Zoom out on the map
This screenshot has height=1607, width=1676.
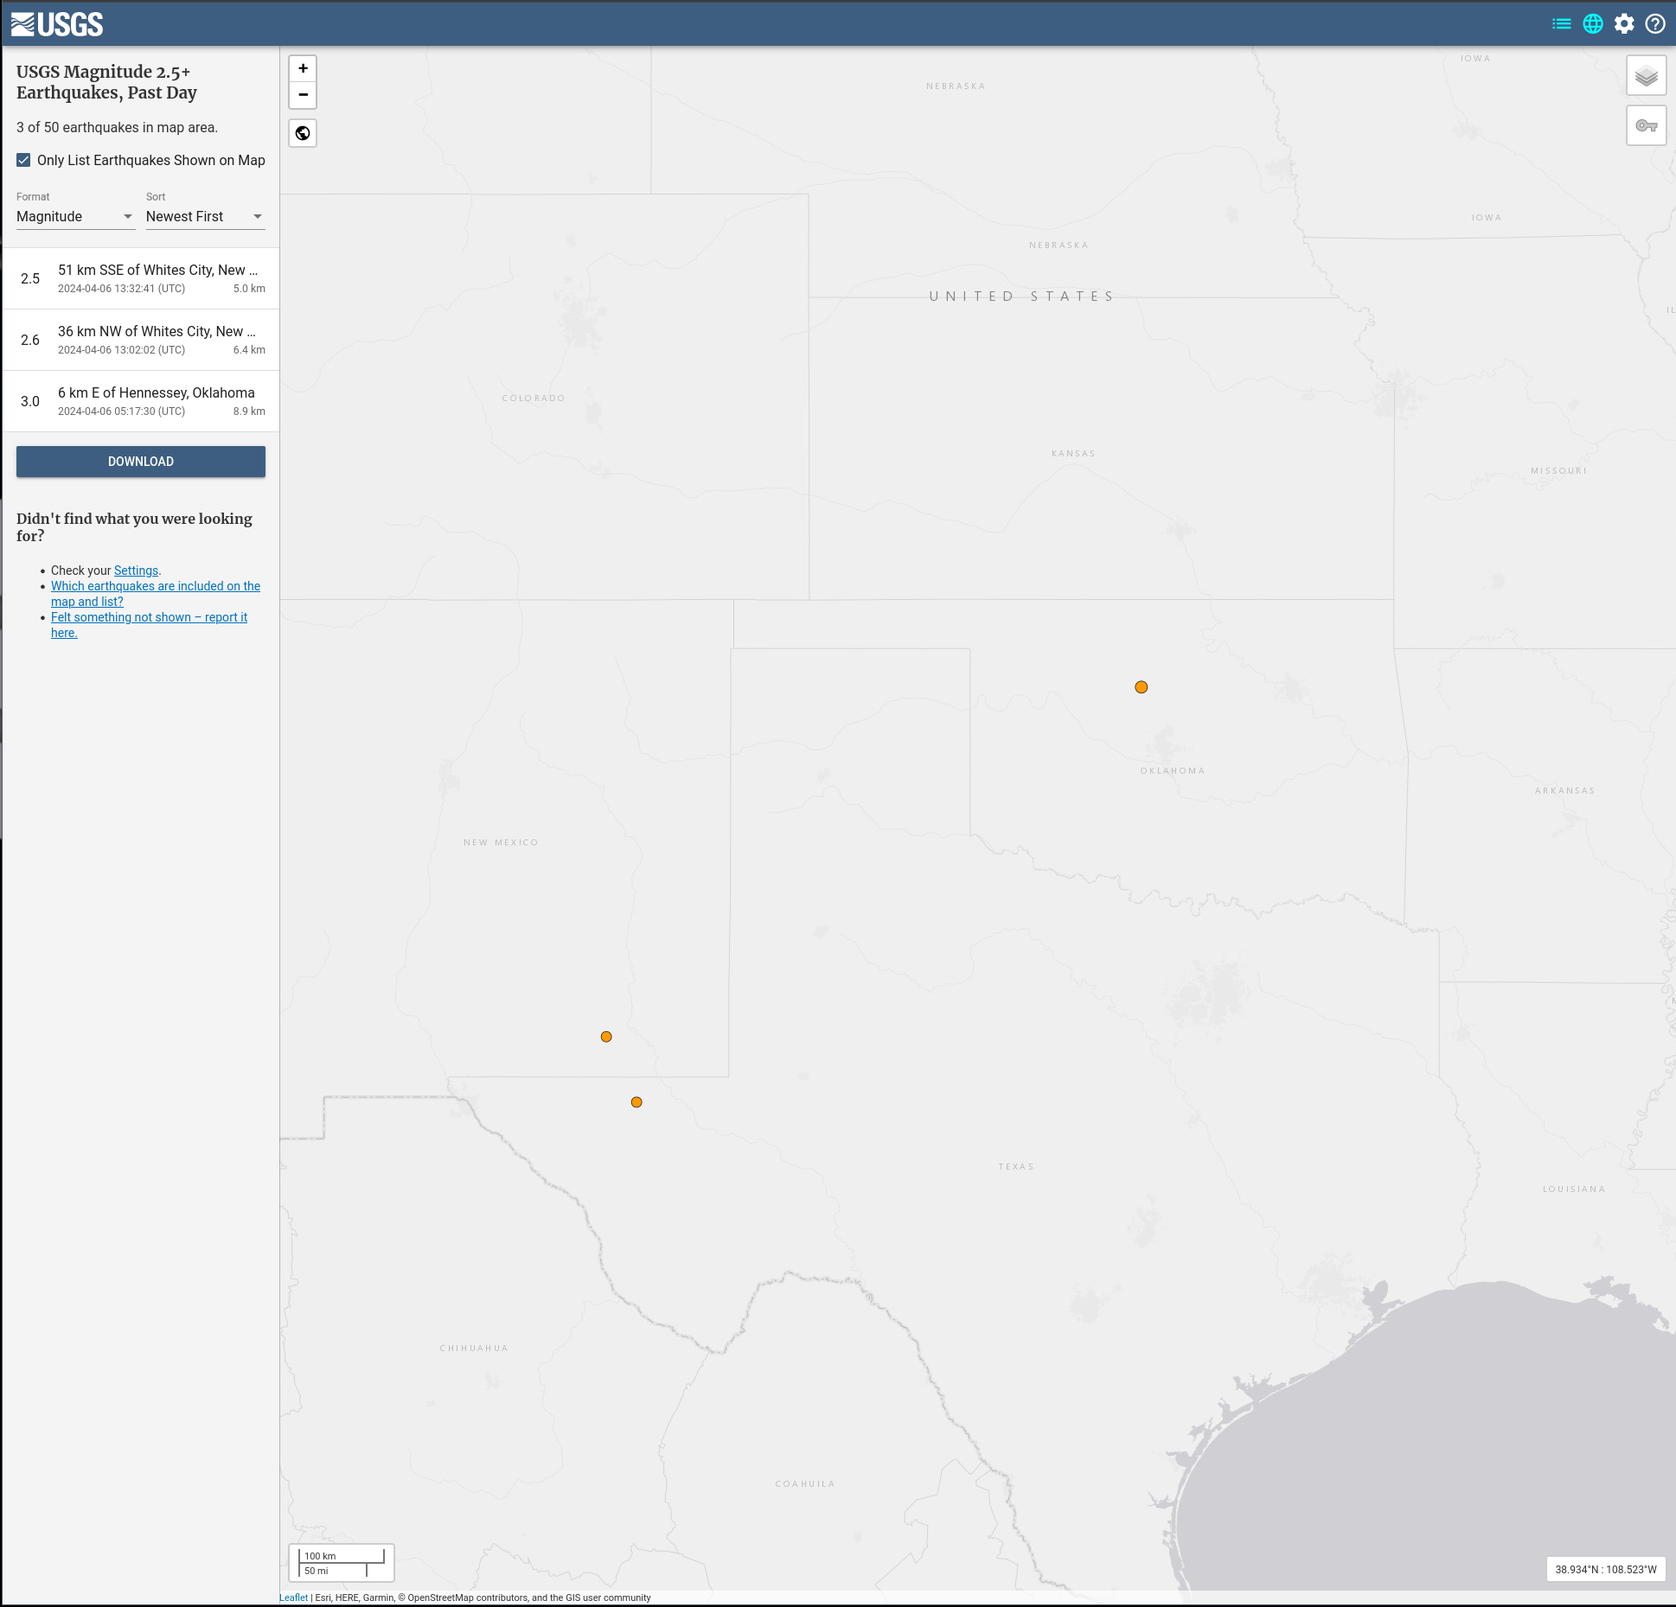303,95
